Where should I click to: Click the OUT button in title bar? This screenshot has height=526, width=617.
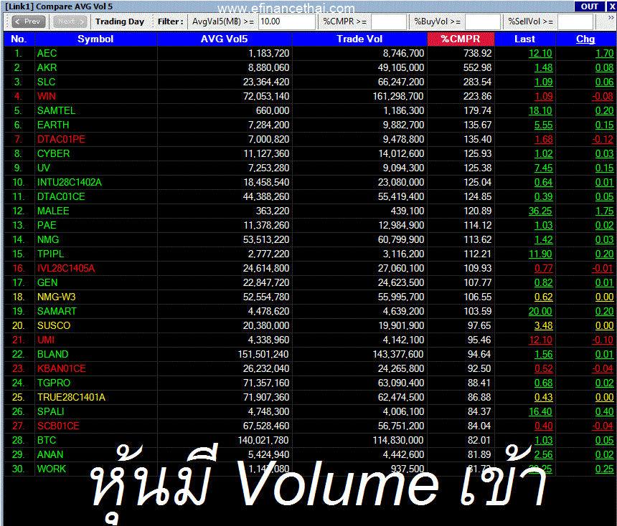click(589, 6)
